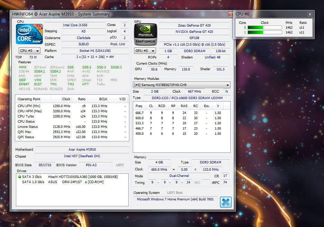Click the Core 1 clock bar

265,32
